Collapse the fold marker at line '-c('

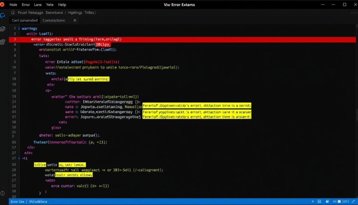point(19,158)
